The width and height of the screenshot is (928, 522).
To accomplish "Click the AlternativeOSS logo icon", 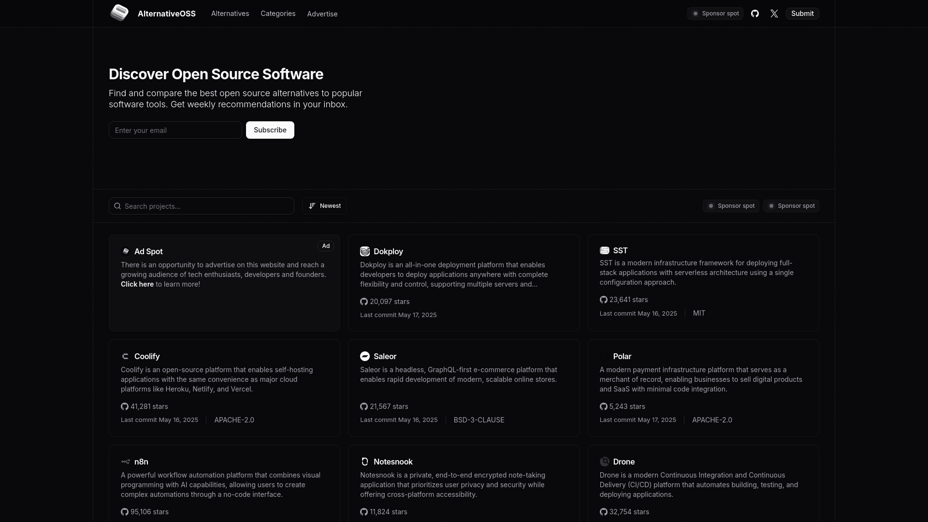I will point(119,13).
